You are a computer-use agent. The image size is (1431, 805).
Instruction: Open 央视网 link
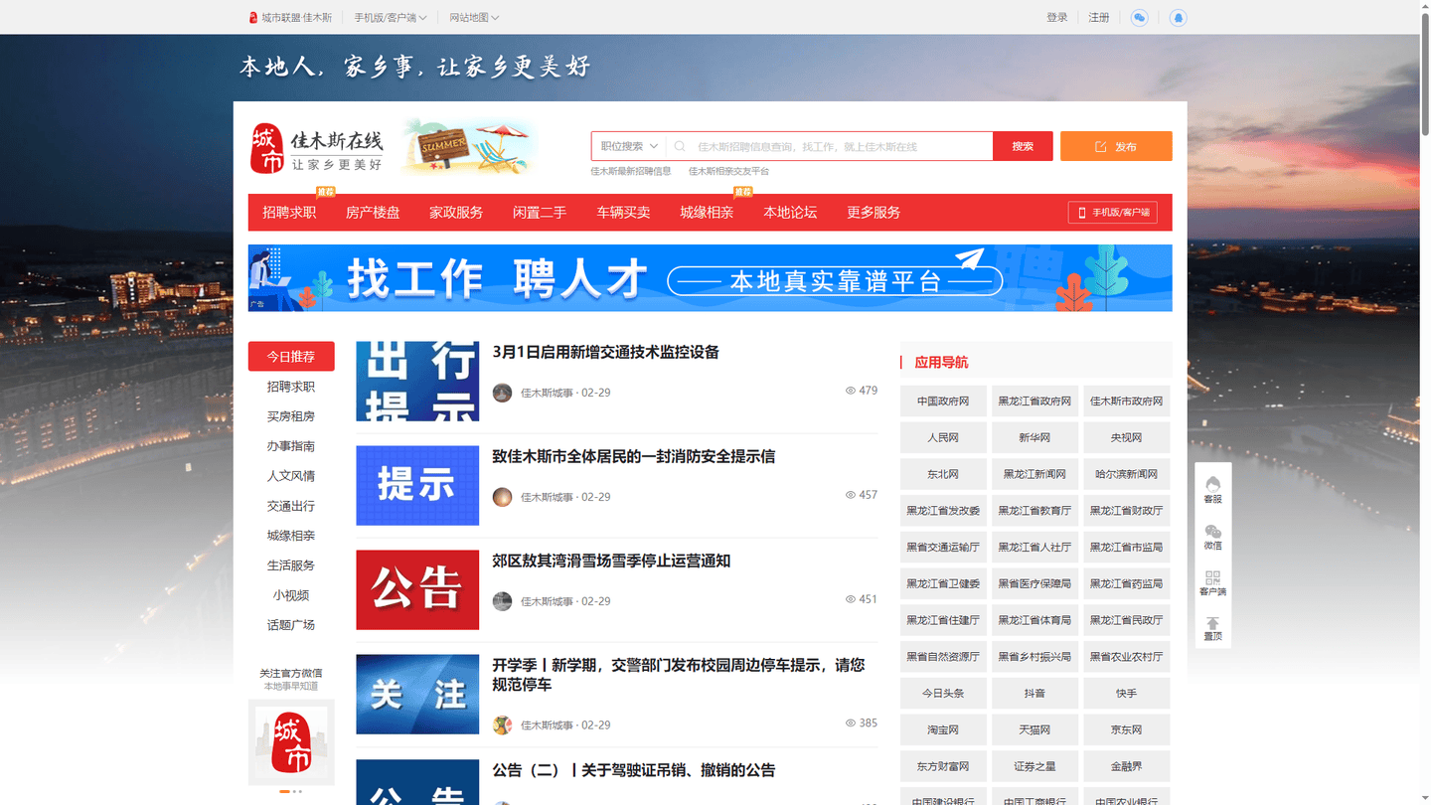[x=1126, y=438]
